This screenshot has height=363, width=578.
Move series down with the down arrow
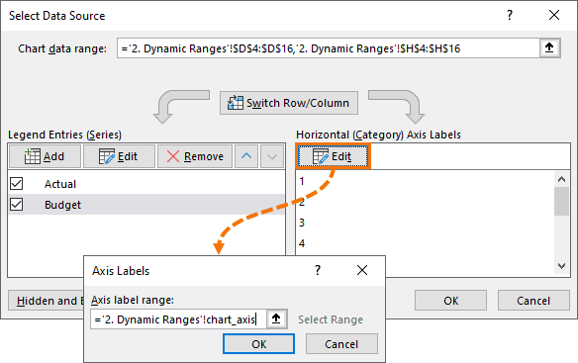272,156
